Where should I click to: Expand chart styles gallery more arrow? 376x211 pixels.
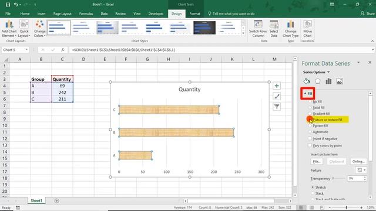point(243,33)
